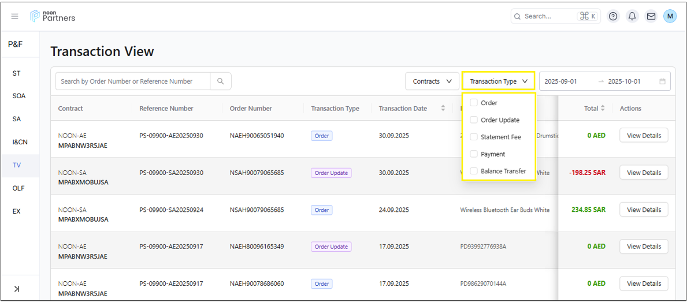
Task: Click the user avatar M
Action: point(670,17)
